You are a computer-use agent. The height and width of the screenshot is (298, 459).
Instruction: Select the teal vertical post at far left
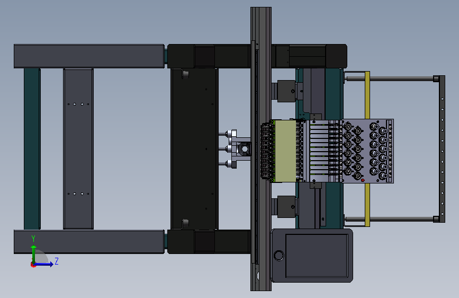[32, 149]
